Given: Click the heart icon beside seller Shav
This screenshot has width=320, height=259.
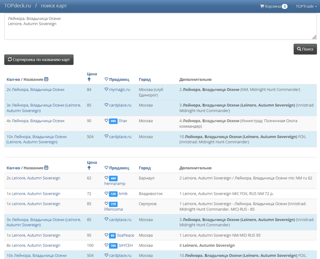Looking at the screenshot, I should click(x=106, y=121).
